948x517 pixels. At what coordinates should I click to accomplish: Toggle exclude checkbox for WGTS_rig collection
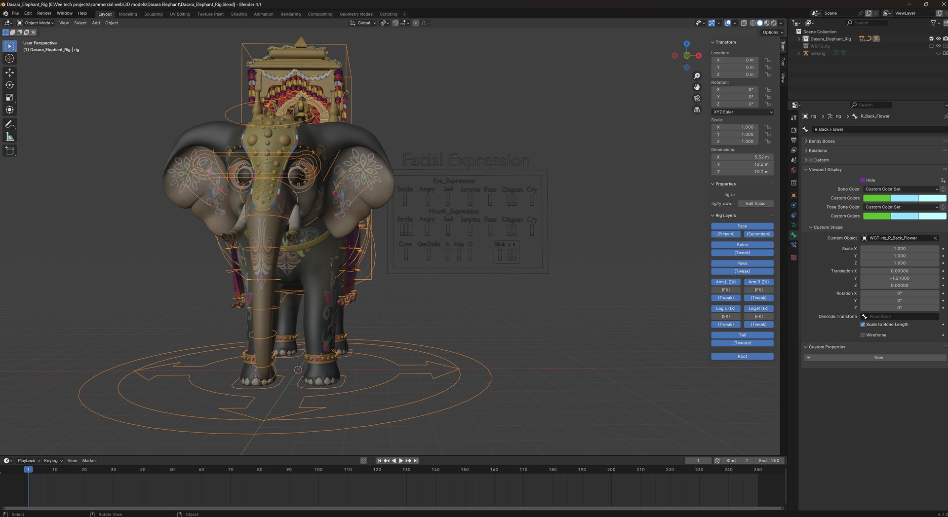pyautogui.click(x=931, y=46)
